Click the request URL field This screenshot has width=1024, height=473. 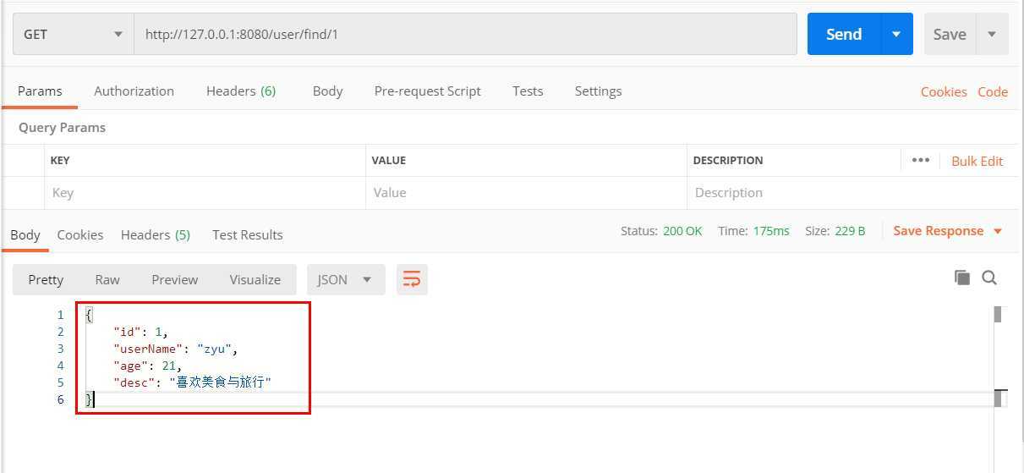coord(465,35)
